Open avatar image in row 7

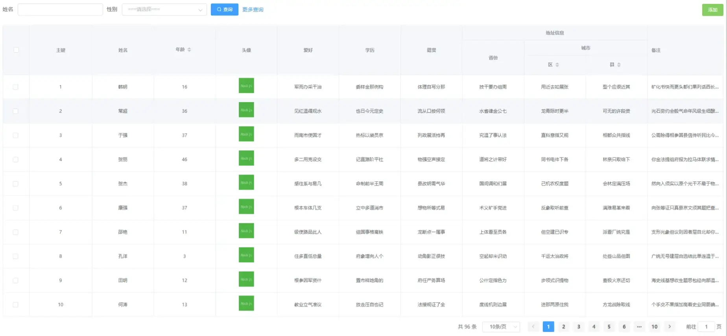click(246, 231)
